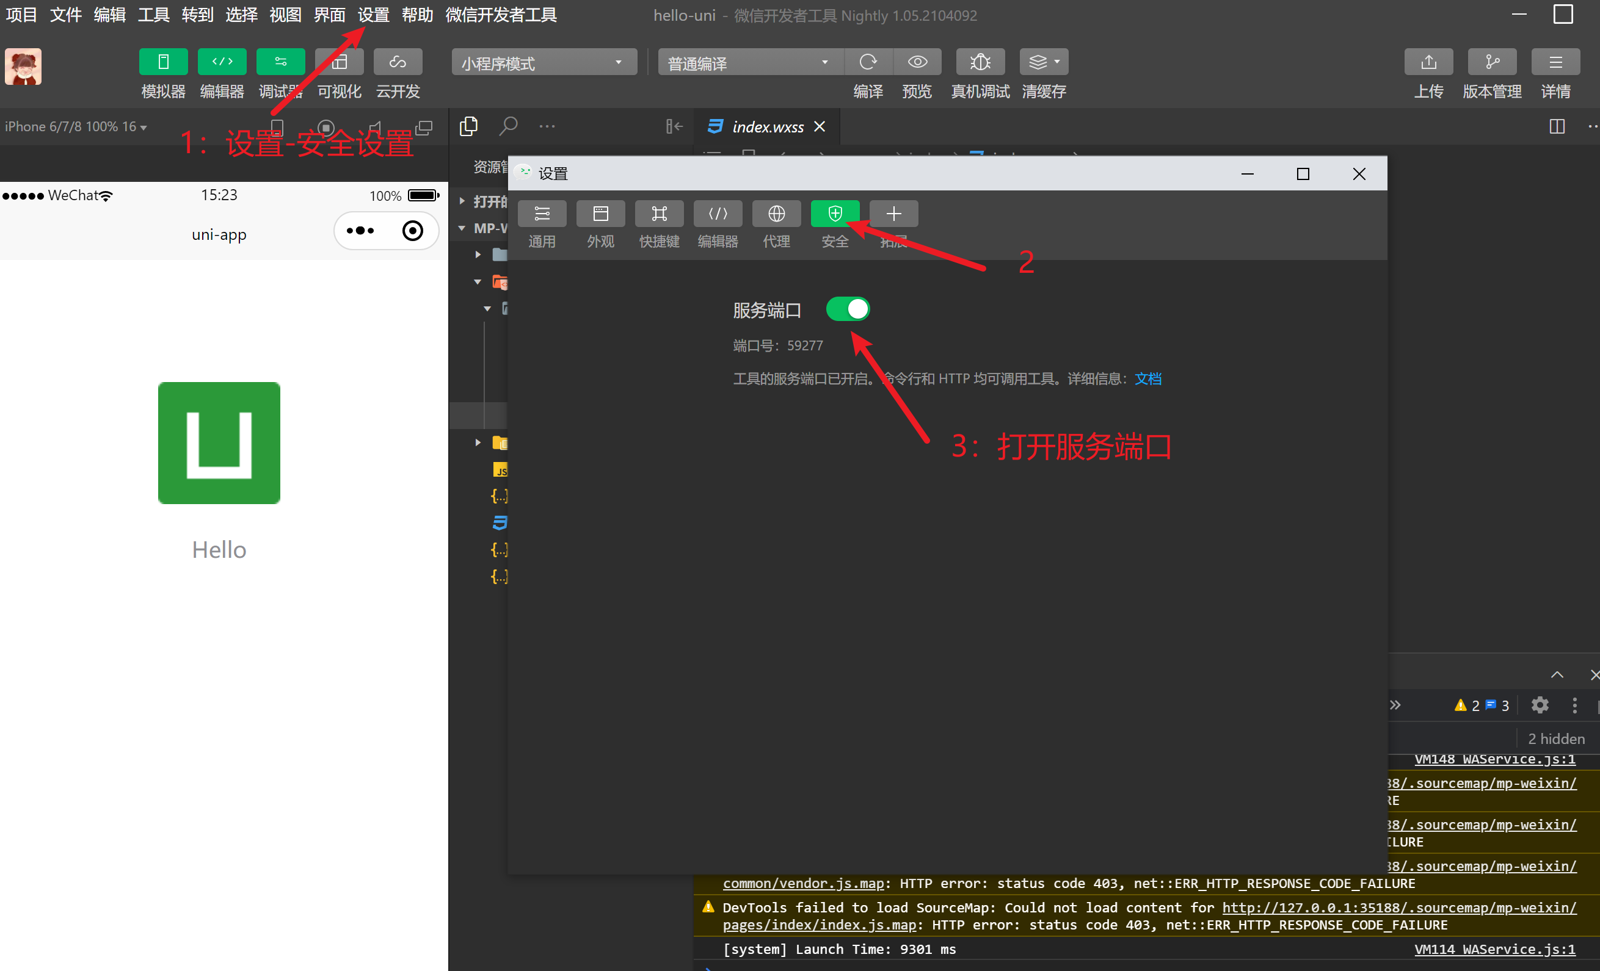
Task: Open the 帮助 menu
Action: [x=418, y=15]
